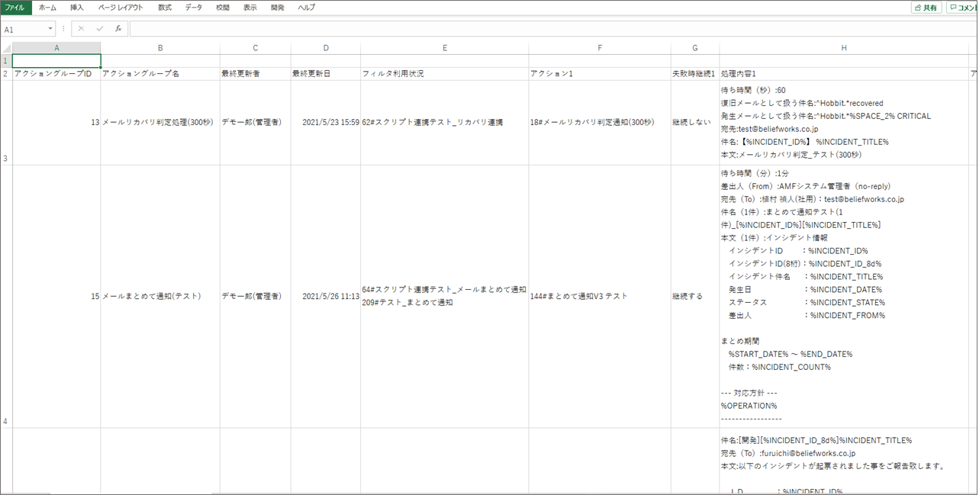Open the 挿入 ribbon tab
This screenshot has width=979, height=495.
coord(77,7)
